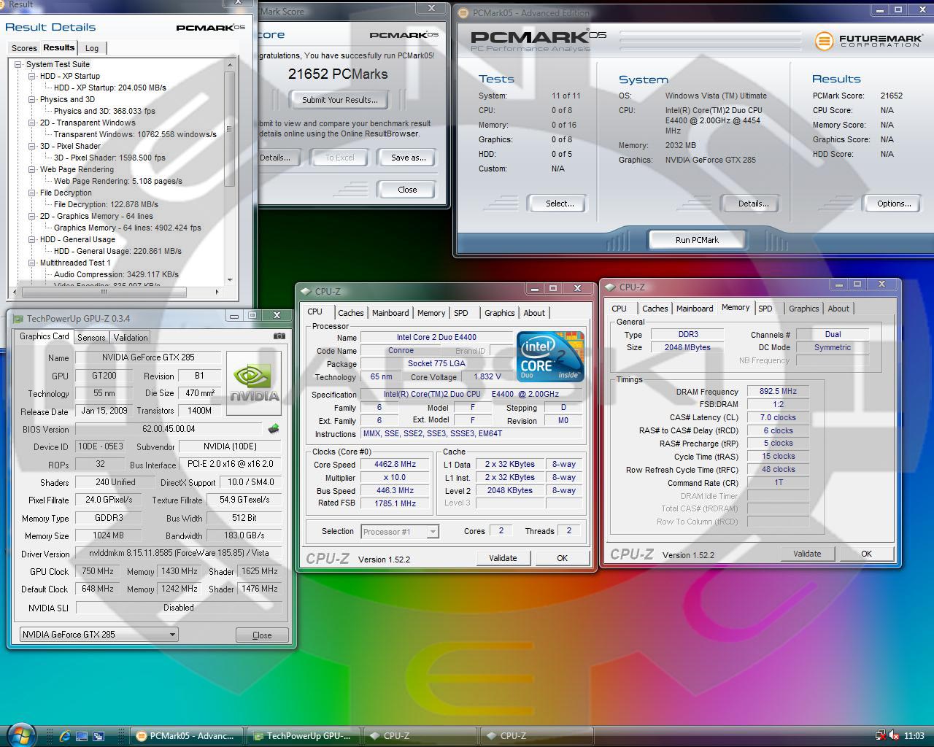Collapse the 2D - Transparent Windows node

pos(32,123)
